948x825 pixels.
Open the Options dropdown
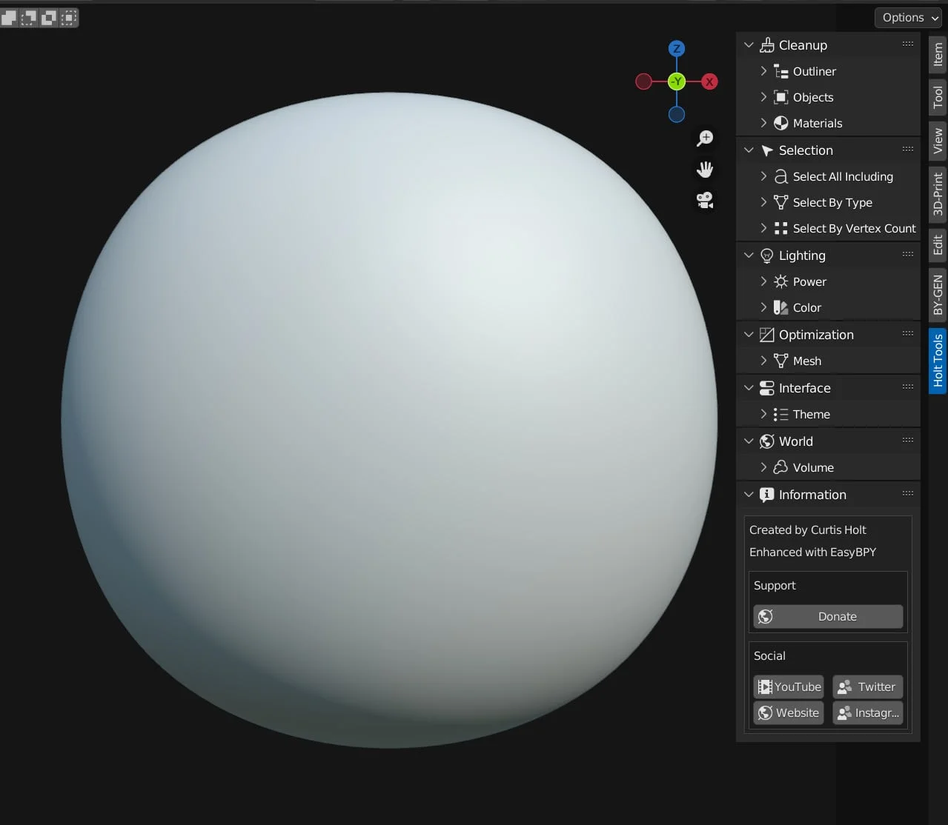click(907, 17)
